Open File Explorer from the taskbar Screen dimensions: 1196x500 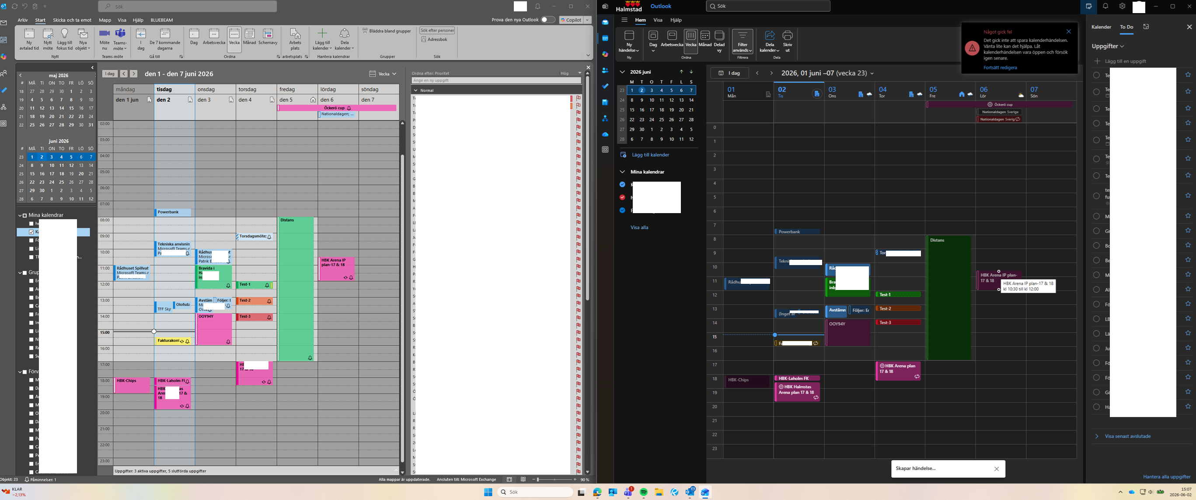tap(659, 492)
